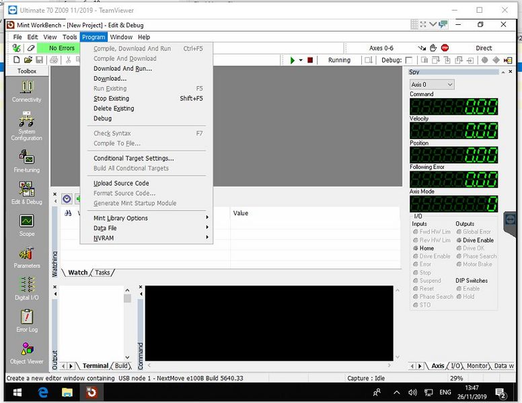Open the run button dropdown arrow
This screenshot has height=403, width=522.
tap(301, 61)
